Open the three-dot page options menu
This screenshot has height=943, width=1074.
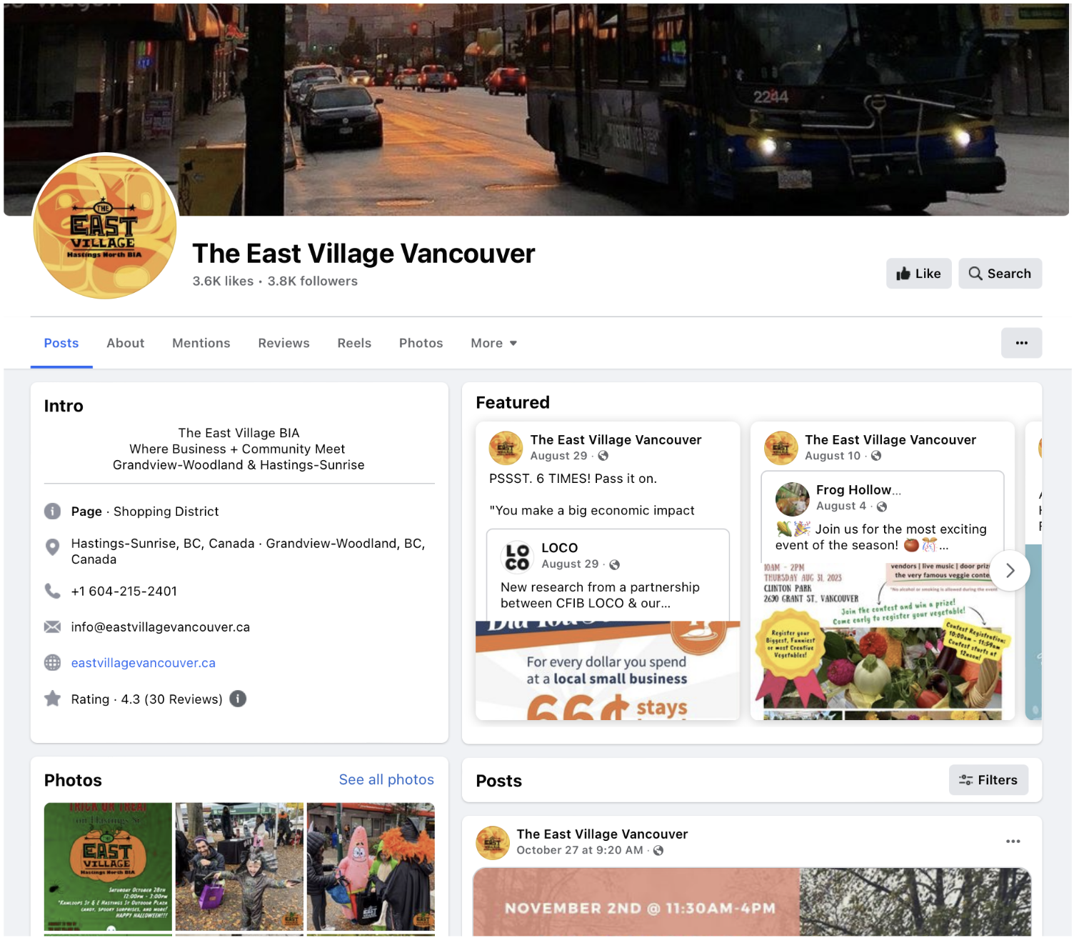point(1021,343)
